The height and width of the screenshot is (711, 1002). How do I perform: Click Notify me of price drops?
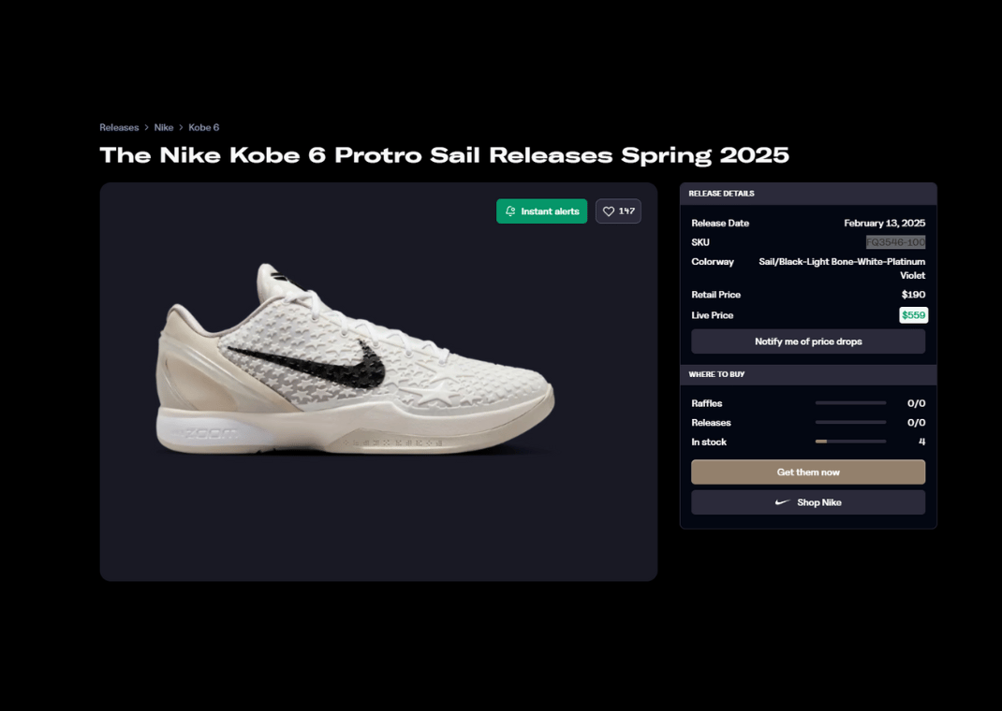(x=808, y=341)
